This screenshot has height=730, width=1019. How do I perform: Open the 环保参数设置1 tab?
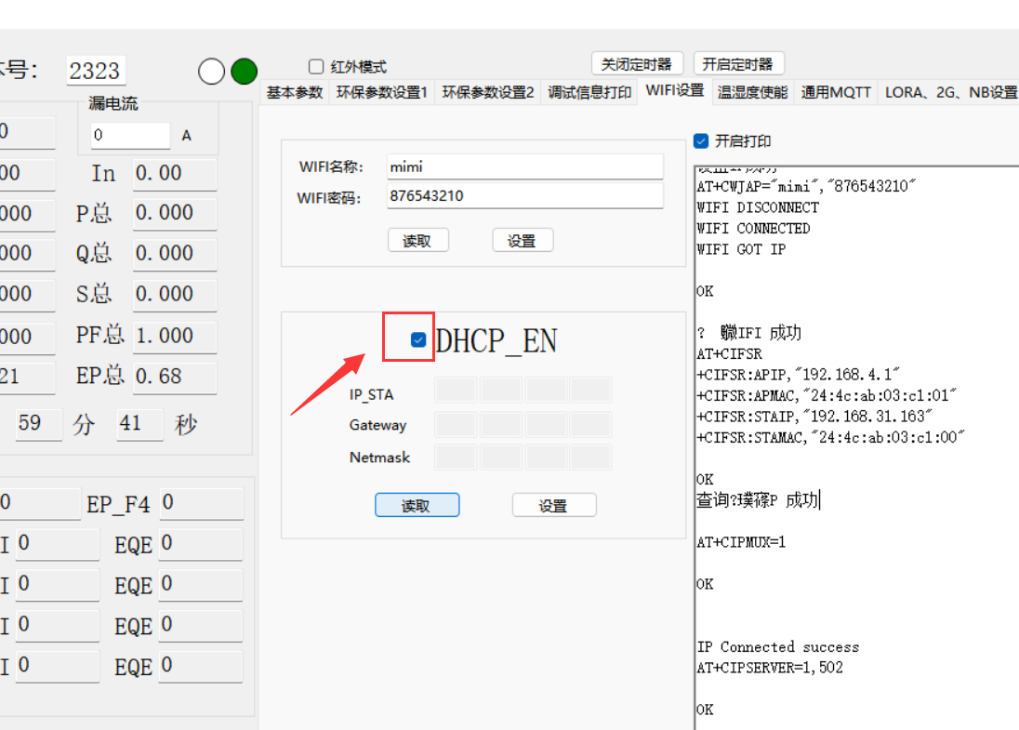coord(381,92)
